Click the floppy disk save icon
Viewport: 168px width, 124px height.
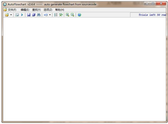pos(29,15)
